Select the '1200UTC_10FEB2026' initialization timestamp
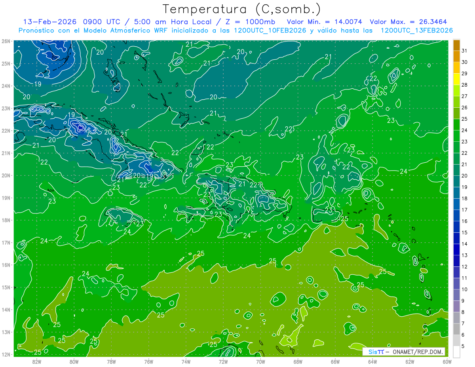The image size is (475, 367). (270, 30)
